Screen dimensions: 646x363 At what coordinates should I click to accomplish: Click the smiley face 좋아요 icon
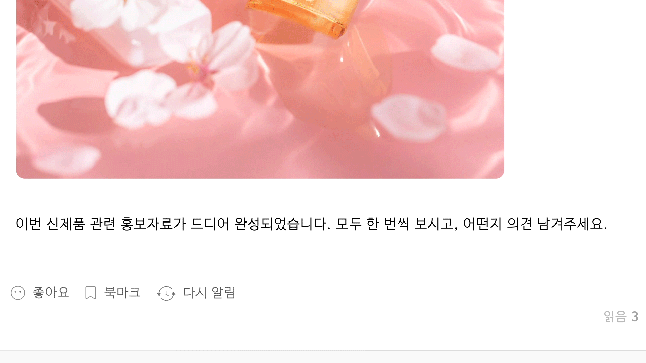pos(18,293)
